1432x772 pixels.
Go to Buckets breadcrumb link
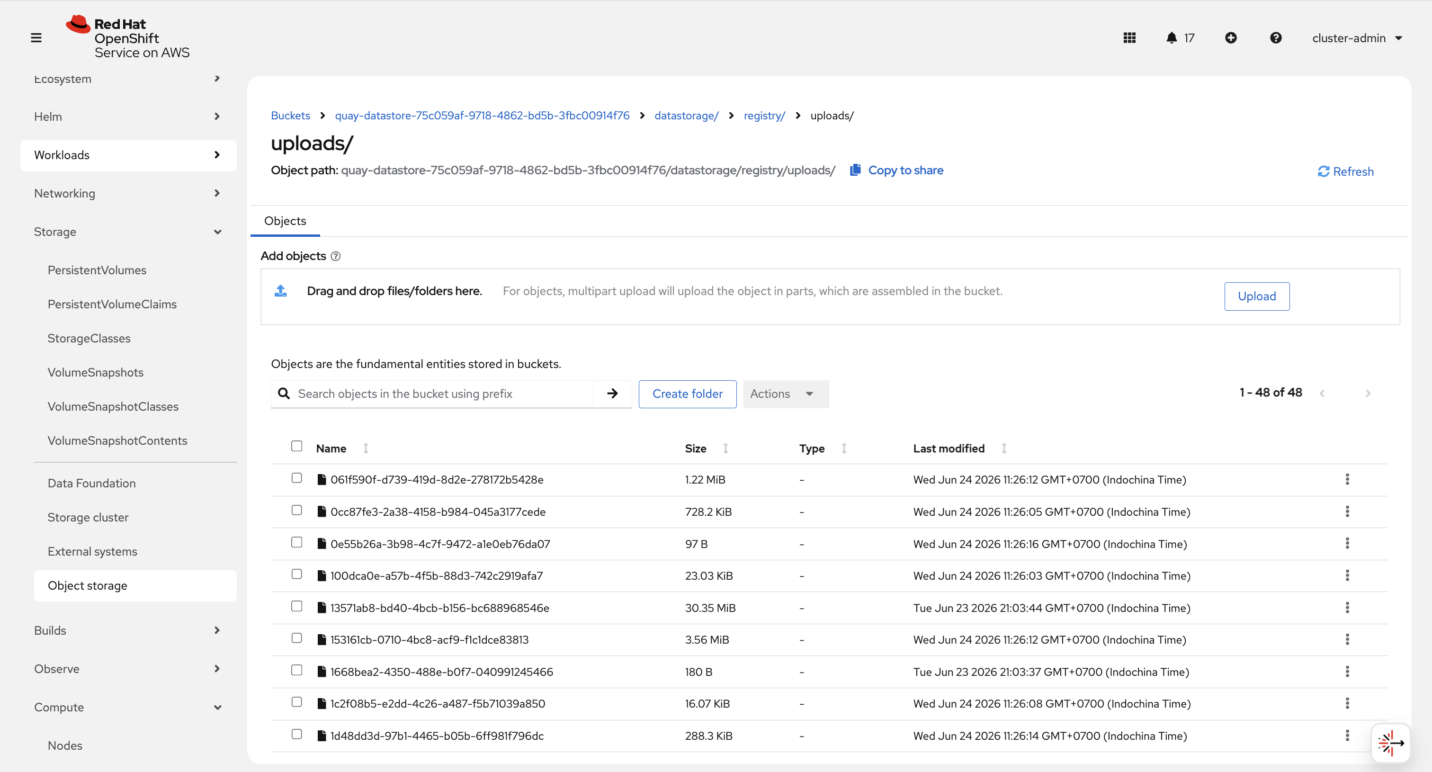(x=290, y=115)
